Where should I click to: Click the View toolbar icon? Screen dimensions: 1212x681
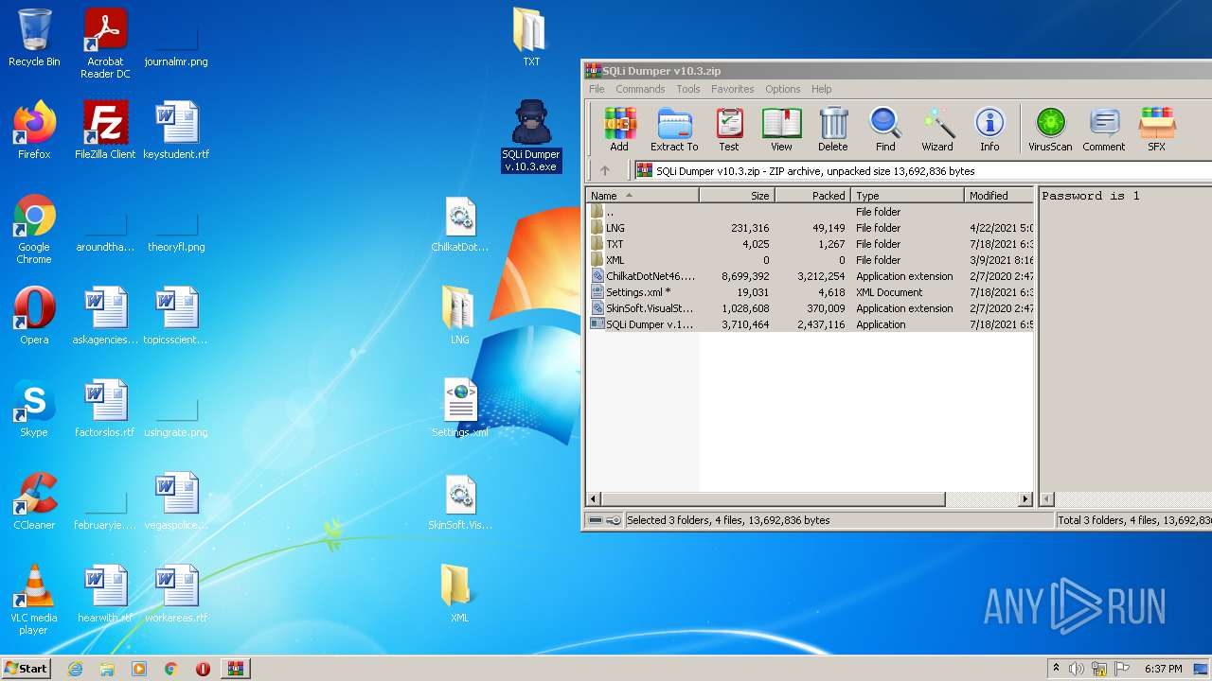pyautogui.click(x=781, y=130)
